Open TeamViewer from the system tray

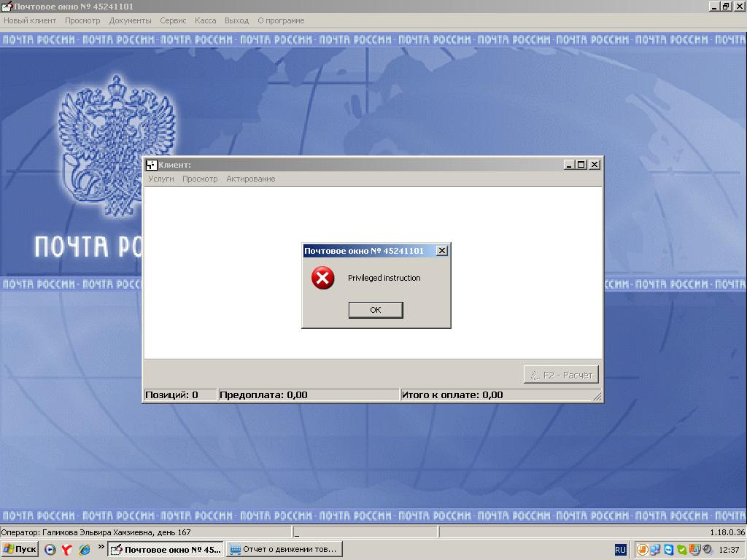tap(668, 550)
